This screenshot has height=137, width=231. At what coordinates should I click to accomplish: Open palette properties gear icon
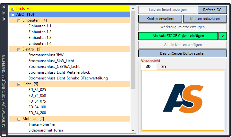pos(4,19)
